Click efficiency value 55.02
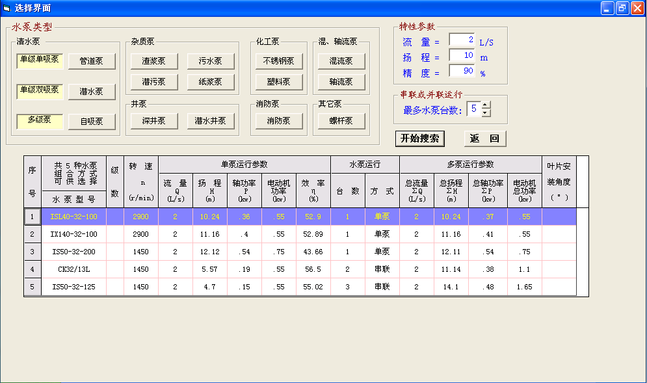Screen dimensions: 647x383 coord(313,287)
